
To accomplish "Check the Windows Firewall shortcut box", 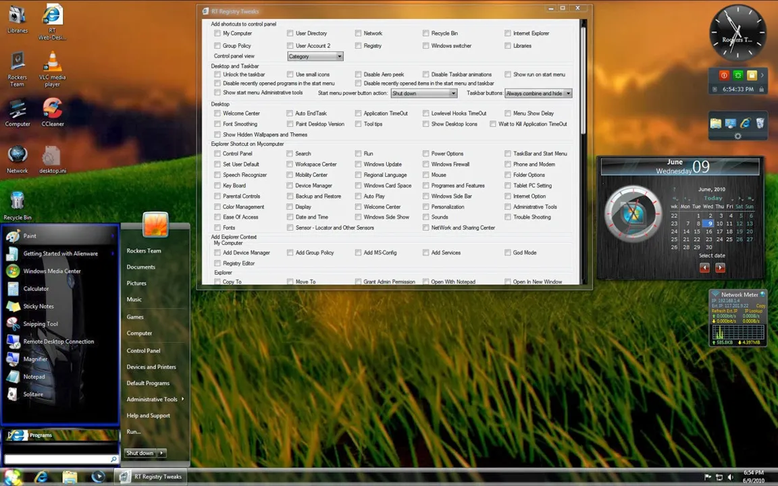I will click(x=425, y=164).
